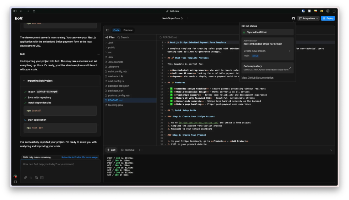Attach a link with the chain icon

click(25, 178)
